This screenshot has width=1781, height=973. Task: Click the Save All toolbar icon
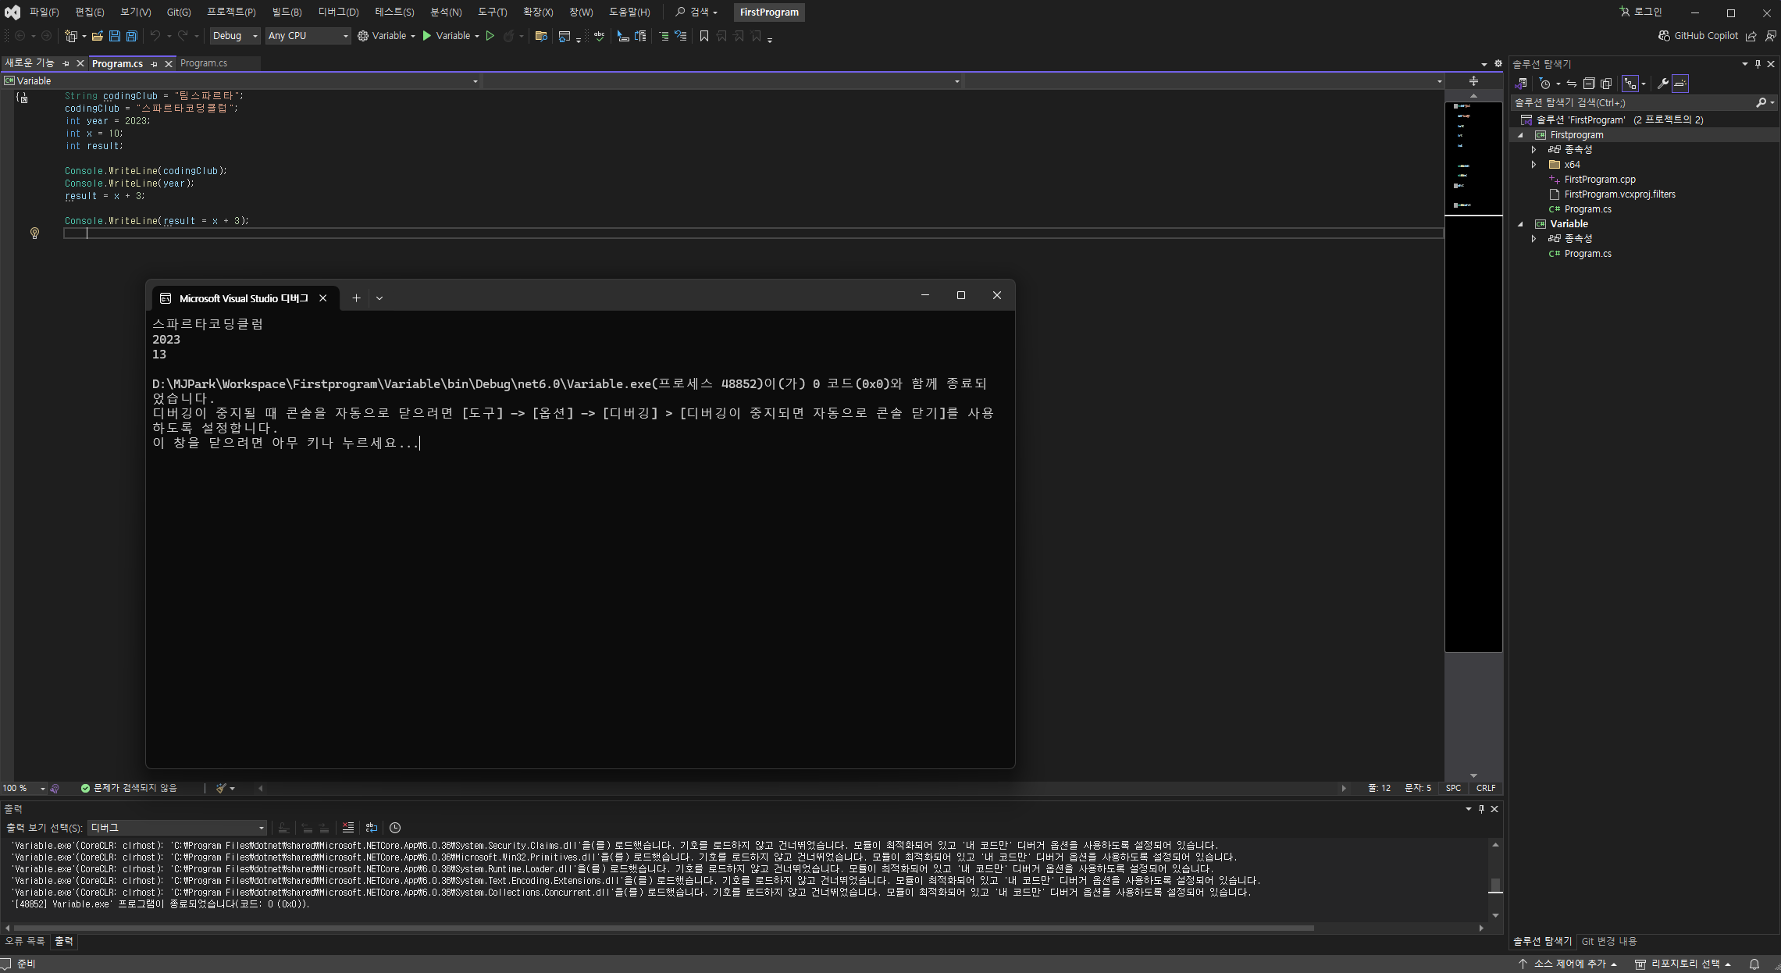click(x=132, y=36)
